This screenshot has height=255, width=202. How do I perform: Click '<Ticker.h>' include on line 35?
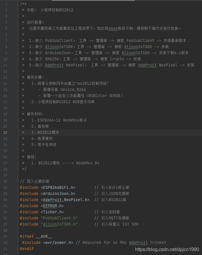(52, 212)
